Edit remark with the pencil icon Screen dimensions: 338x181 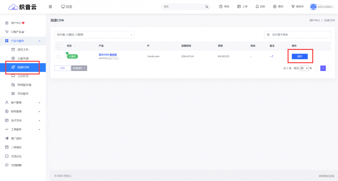pos(272,56)
